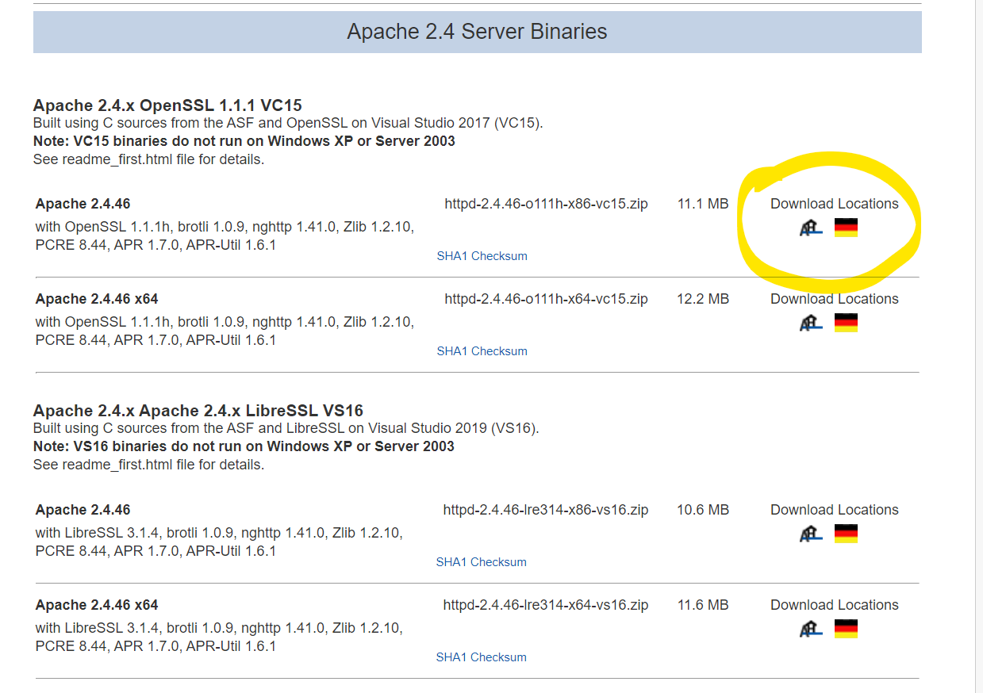
Task: Click Apache Lounge icon for httpd-2.4.46-lre314-x64-vs16.zip
Action: [811, 630]
